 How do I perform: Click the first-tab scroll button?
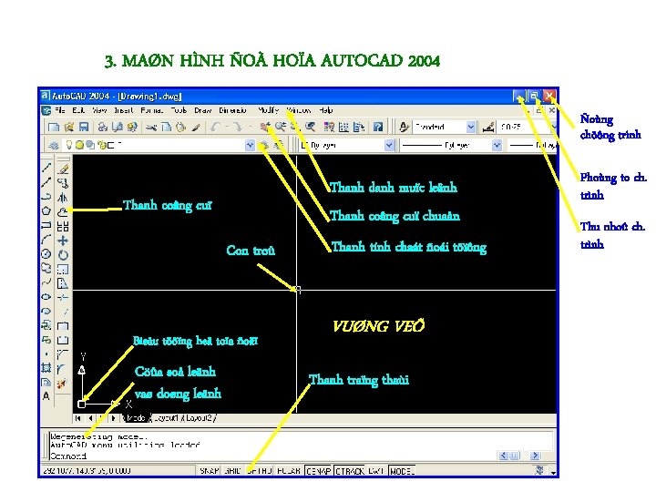click(78, 417)
